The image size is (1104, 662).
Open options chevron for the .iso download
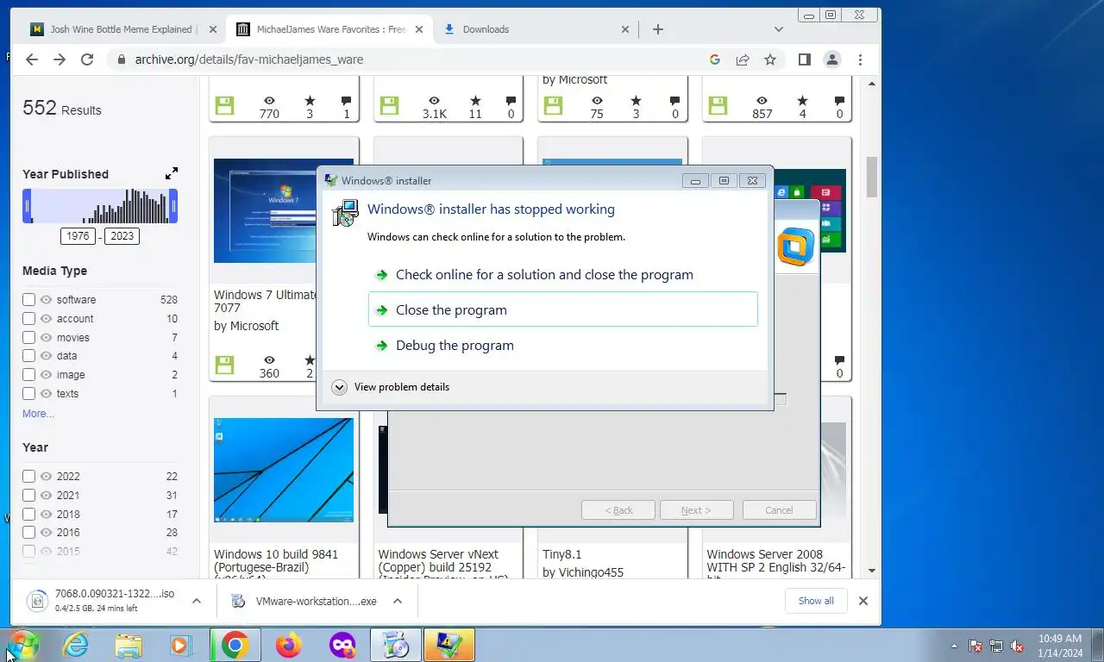[197, 601]
